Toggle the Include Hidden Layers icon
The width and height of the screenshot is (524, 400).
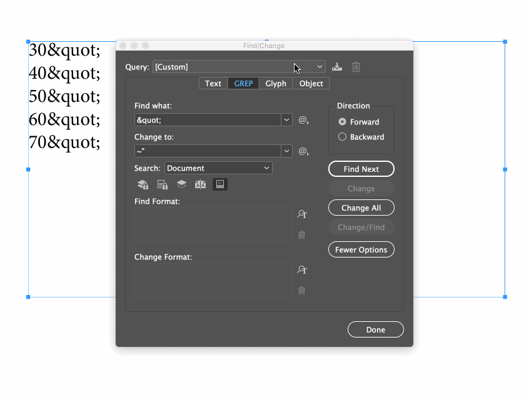[182, 184]
